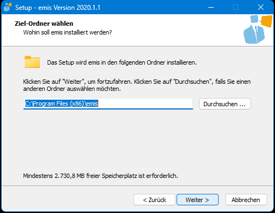Click the emis setup icon in title bar
Viewport: 275px width, 213px height.
point(8,7)
